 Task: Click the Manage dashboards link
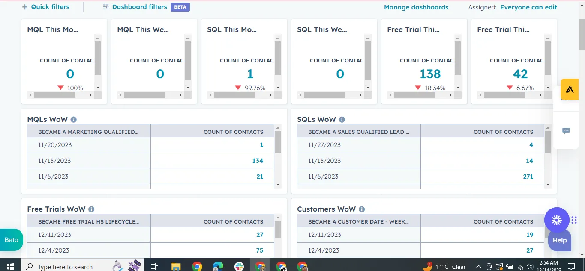click(416, 7)
